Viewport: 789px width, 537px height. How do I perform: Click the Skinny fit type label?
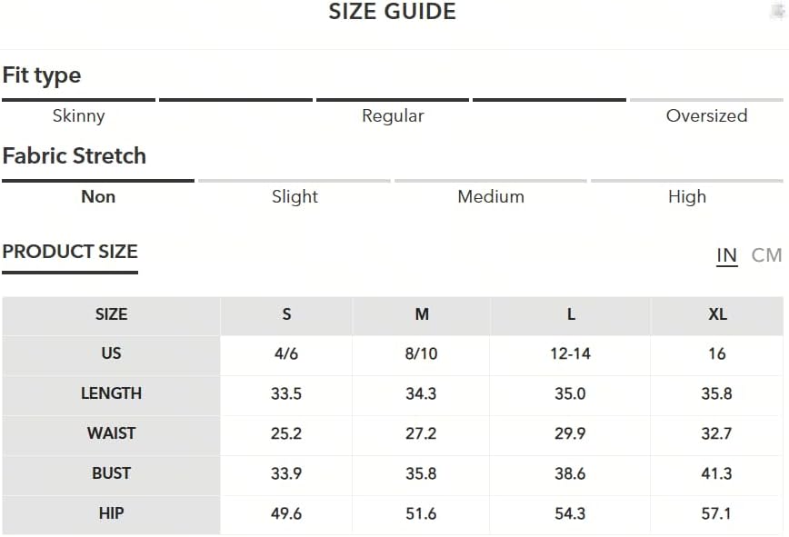click(x=78, y=115)
